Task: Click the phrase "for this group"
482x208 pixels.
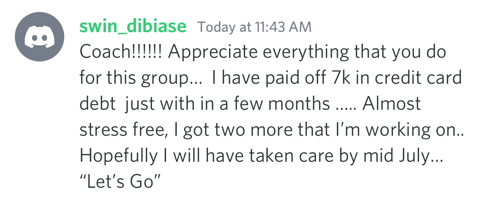Action: pyautogui.click(x=133, y=78)
